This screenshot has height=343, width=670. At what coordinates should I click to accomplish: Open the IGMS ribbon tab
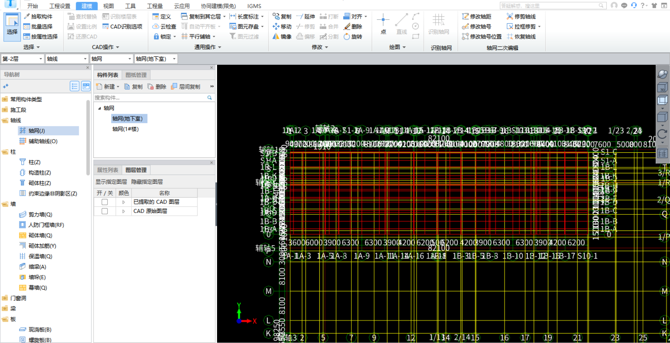[x=254, y=6]
